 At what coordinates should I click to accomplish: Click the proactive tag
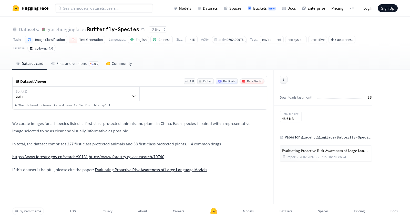317,40
